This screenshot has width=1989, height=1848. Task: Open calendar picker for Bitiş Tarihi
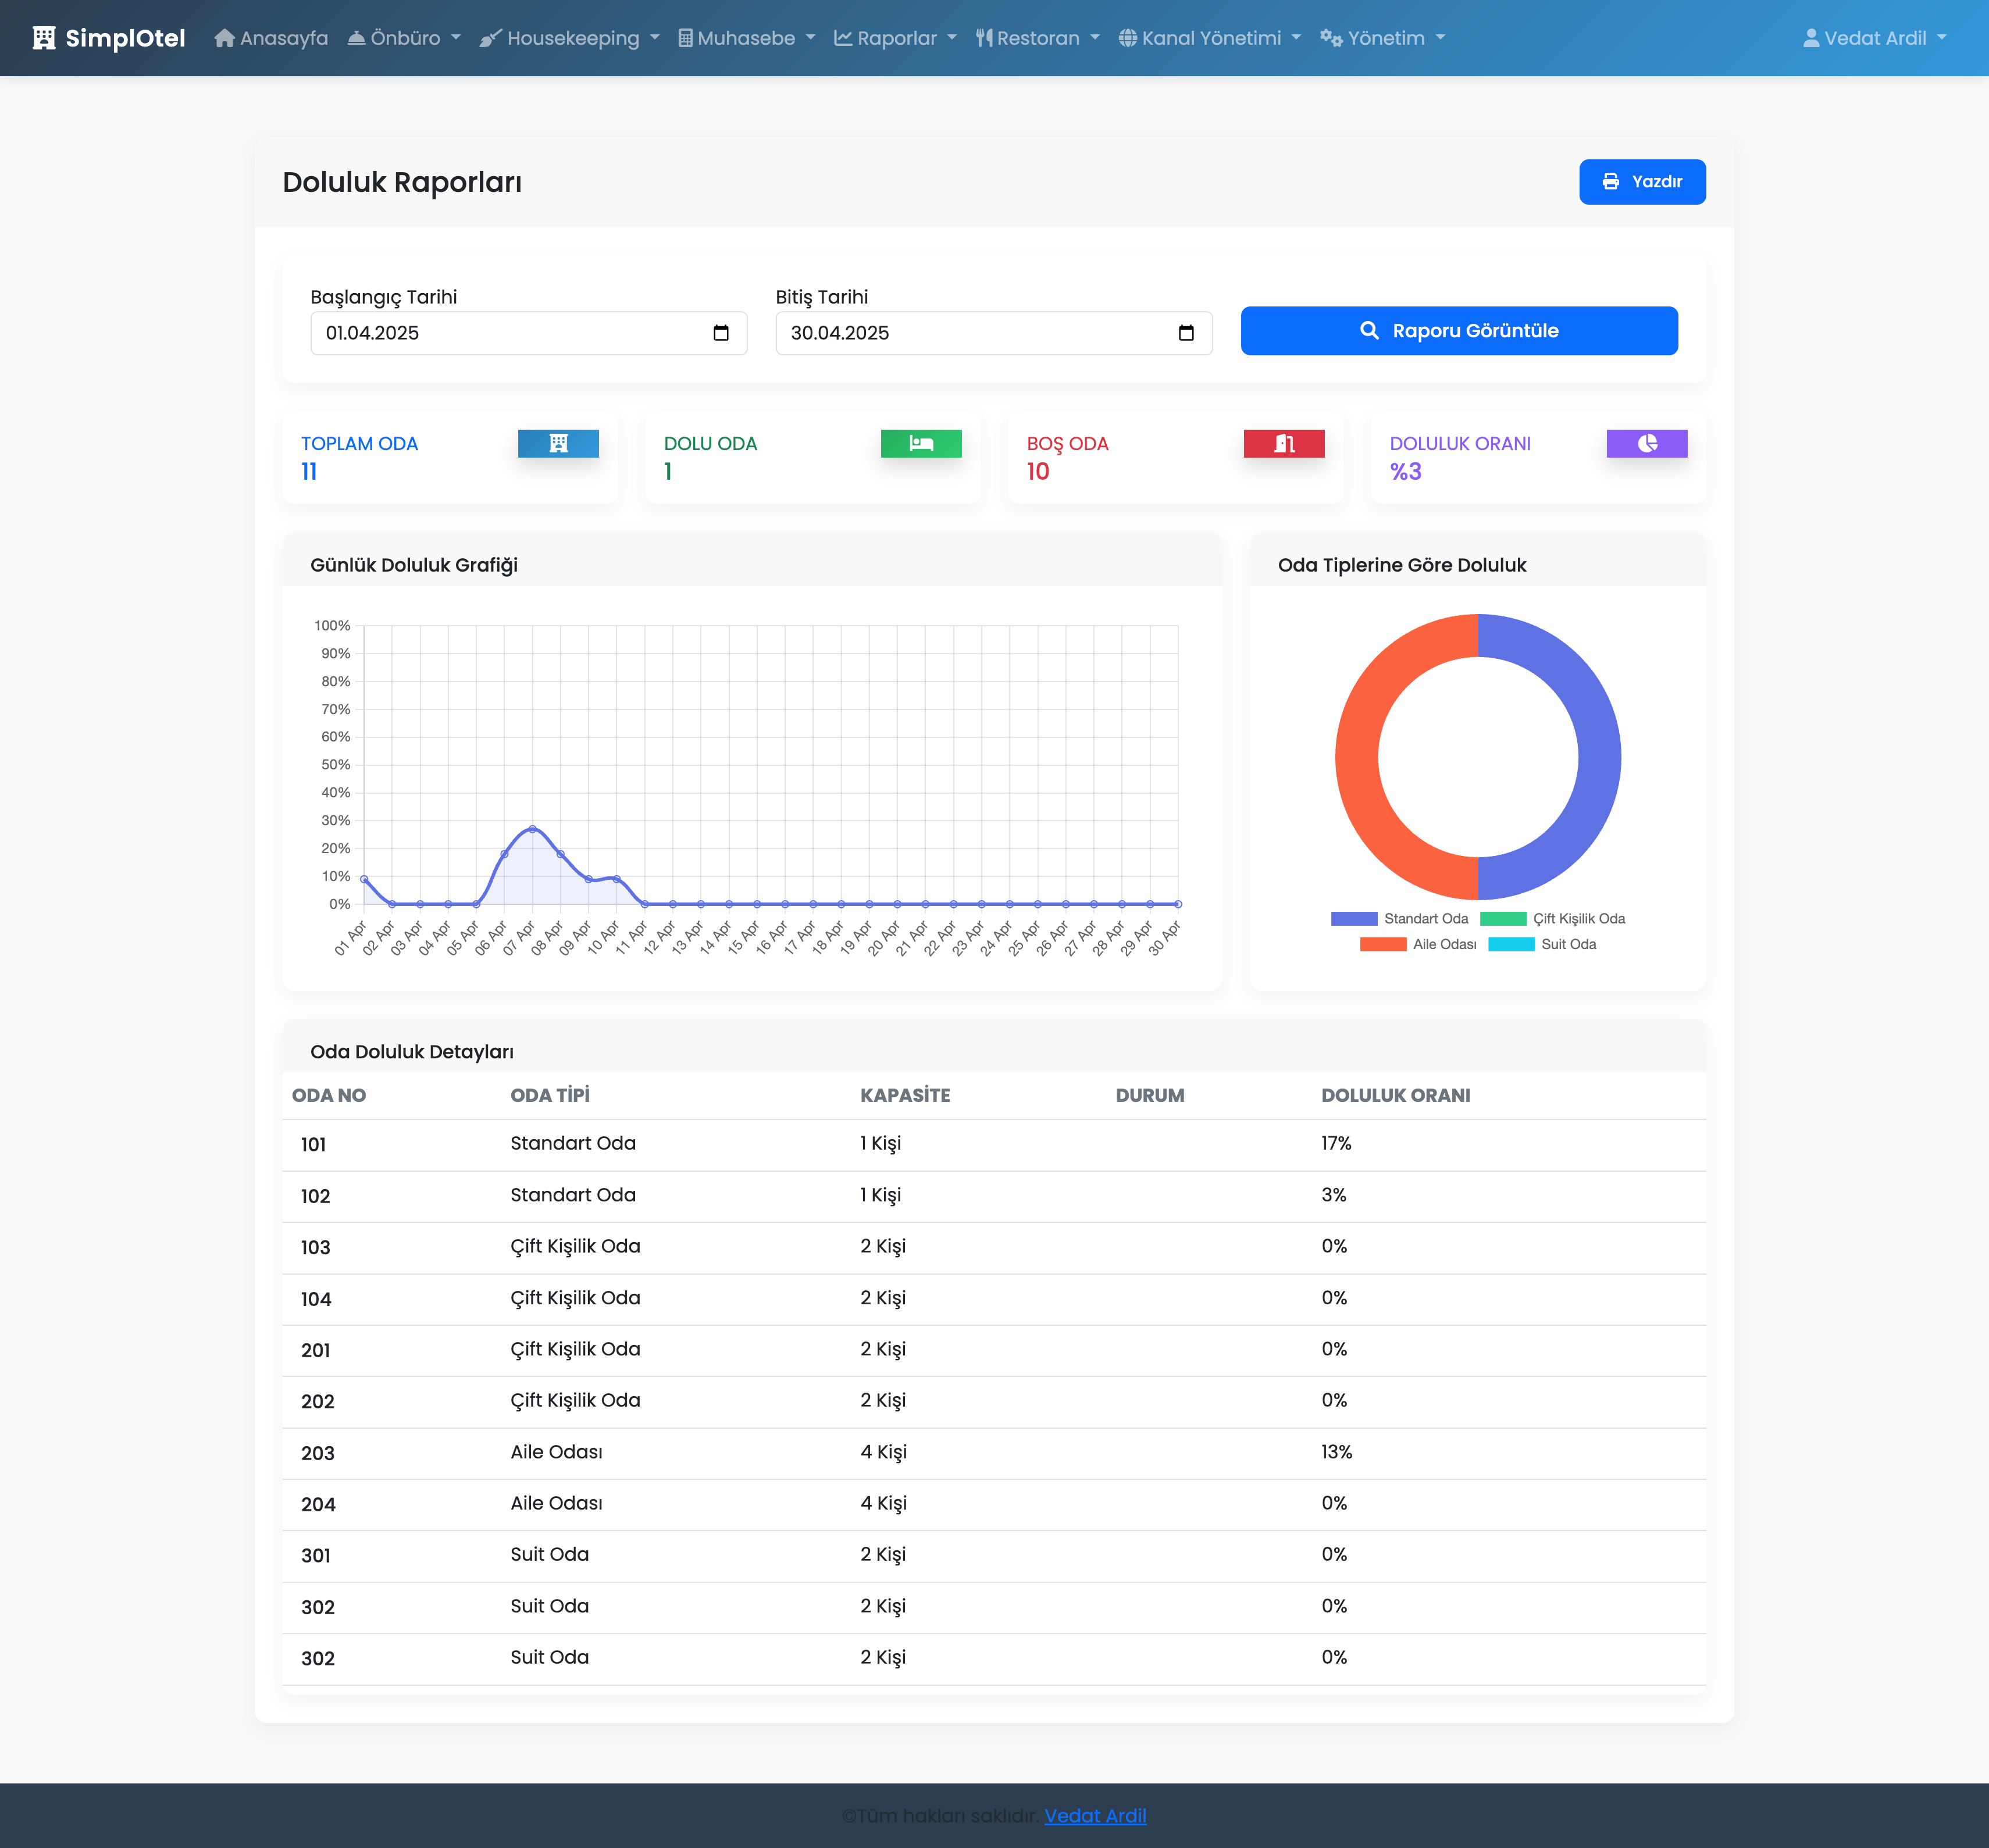1185,333
